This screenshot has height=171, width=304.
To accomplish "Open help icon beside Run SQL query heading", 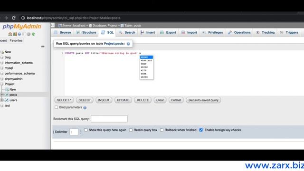I will coord(128,44).
